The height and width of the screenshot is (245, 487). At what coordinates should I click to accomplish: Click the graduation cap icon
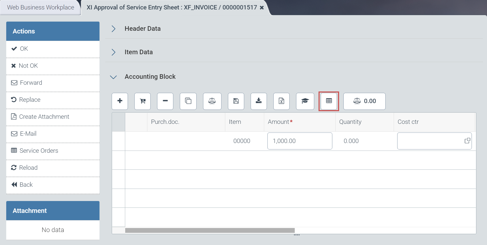tap(305, 101)
